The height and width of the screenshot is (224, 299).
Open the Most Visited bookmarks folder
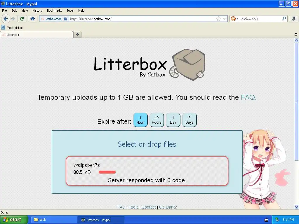12,28
